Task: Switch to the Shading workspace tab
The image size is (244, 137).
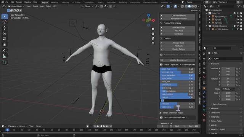Action: coord(101,2)
